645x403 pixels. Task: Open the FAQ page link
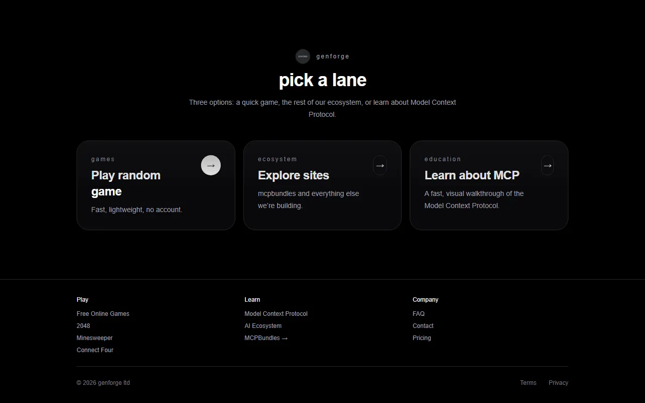click(419, 314)
